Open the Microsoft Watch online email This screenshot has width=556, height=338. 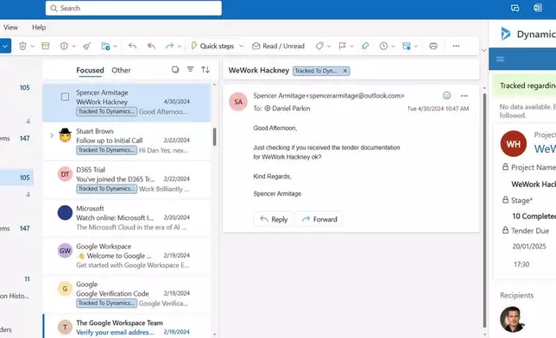tap(127, 218)
